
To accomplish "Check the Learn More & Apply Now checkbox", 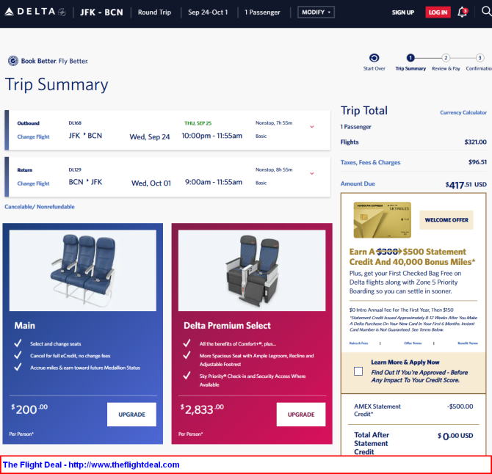I will [358, 371].
